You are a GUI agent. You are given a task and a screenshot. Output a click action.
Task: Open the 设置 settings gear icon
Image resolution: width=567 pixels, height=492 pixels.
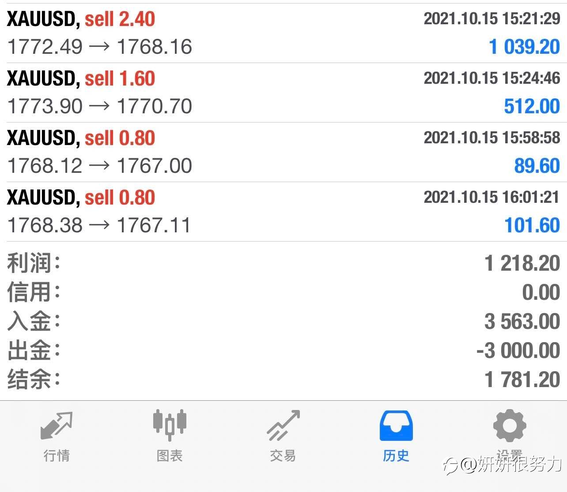(x=509, y=425)
